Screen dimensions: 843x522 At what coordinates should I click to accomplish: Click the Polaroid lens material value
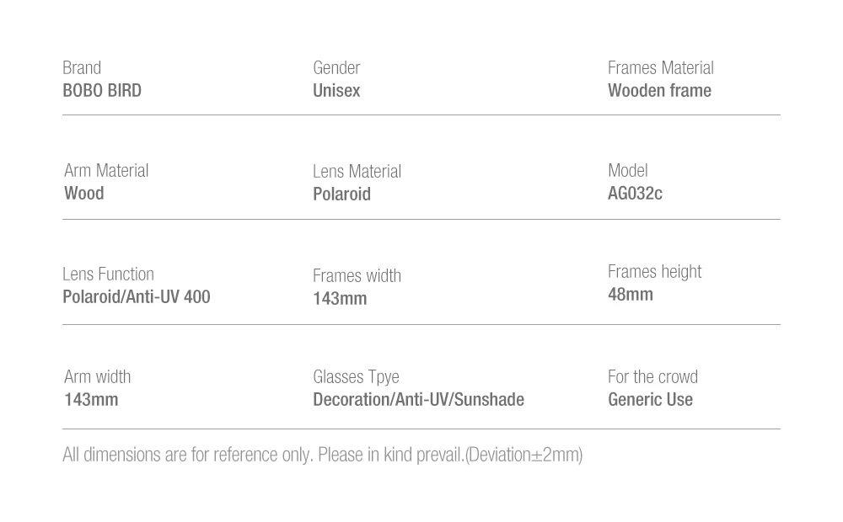point(341,194)
